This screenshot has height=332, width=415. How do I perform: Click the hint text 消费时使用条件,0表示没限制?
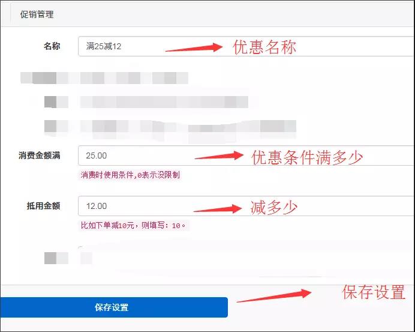pyautogui.click(x=130, y=175)
